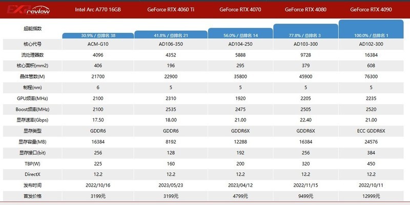Select the 22.40 memory speed value
Screen dimensions: 410x205
point(305,120)
